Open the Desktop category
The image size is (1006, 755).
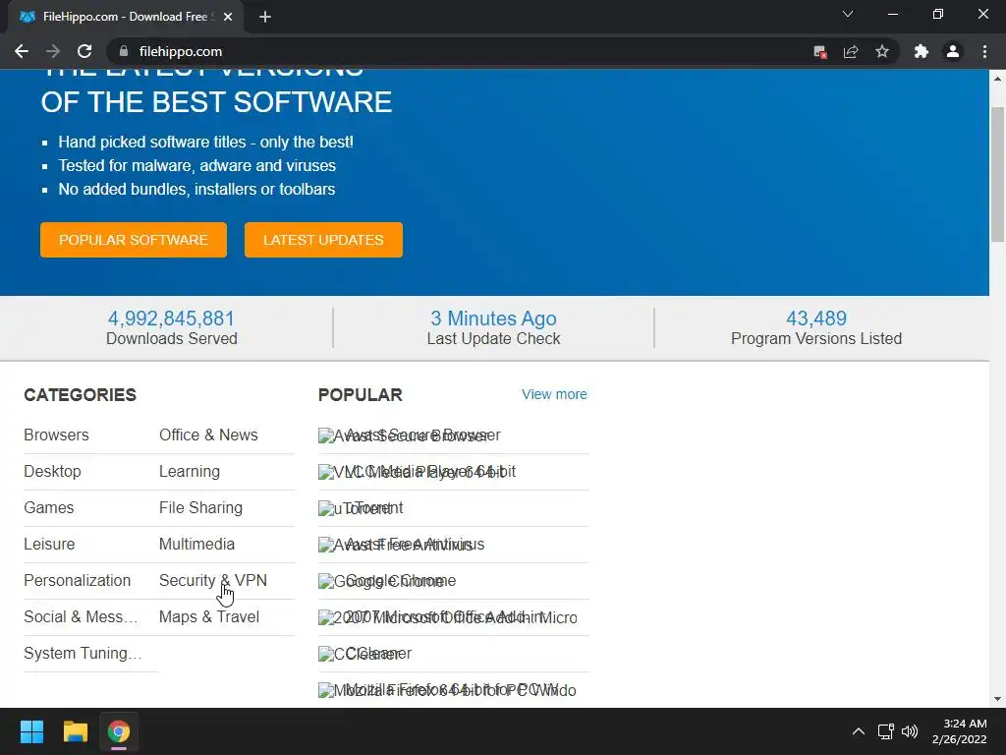tap(53, 471)
